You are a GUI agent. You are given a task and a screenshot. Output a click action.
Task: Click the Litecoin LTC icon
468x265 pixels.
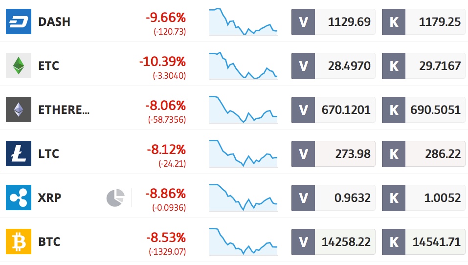pos(19,154)
